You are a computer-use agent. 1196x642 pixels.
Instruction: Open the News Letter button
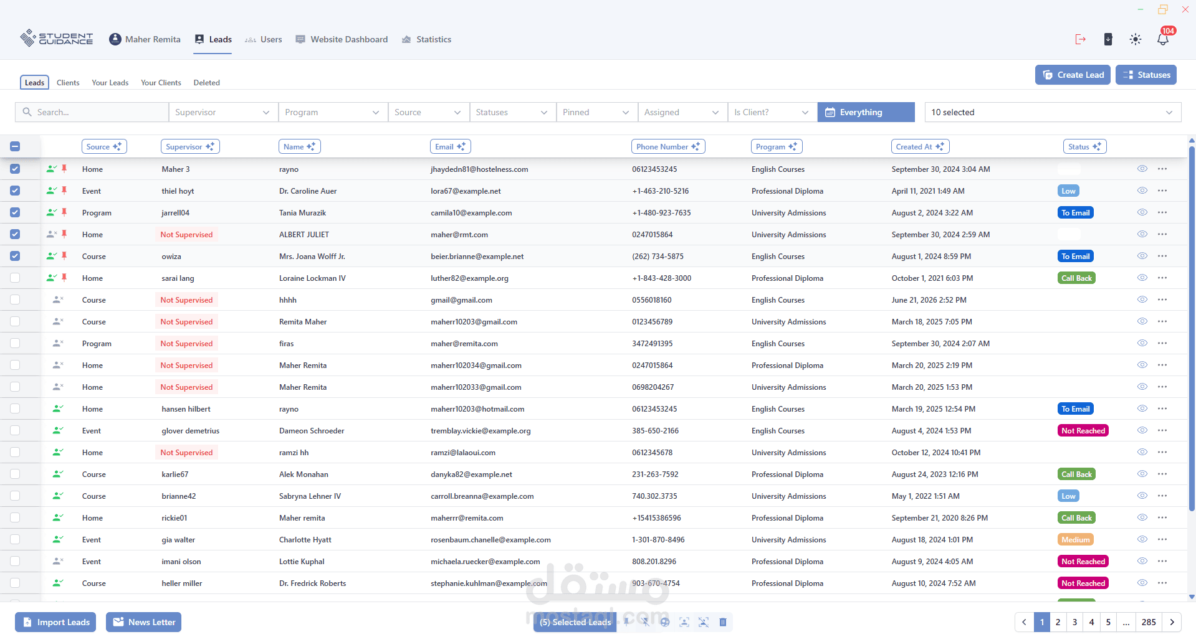[x=143, y=622]
